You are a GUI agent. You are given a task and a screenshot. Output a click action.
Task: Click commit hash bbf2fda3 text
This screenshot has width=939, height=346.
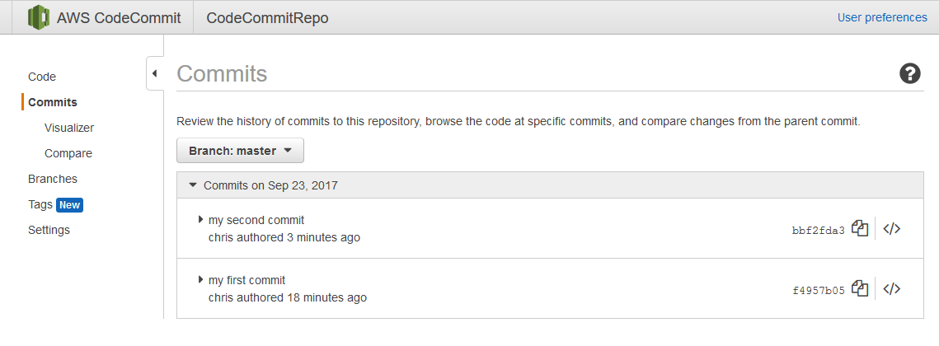[818, 231]
